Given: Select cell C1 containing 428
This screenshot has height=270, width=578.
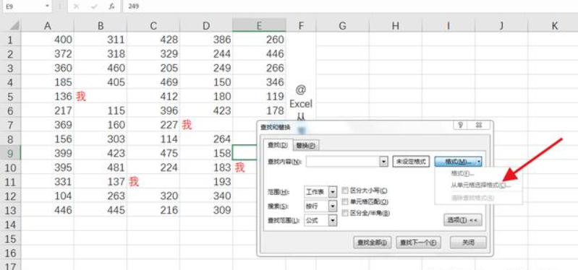Looking at the screenshot, I should coord(153,40).
